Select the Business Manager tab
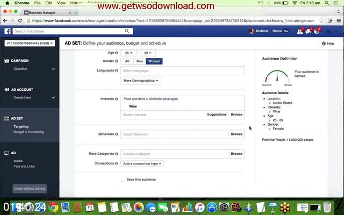This screenshot has height=215, width=344. pos(47,12)
